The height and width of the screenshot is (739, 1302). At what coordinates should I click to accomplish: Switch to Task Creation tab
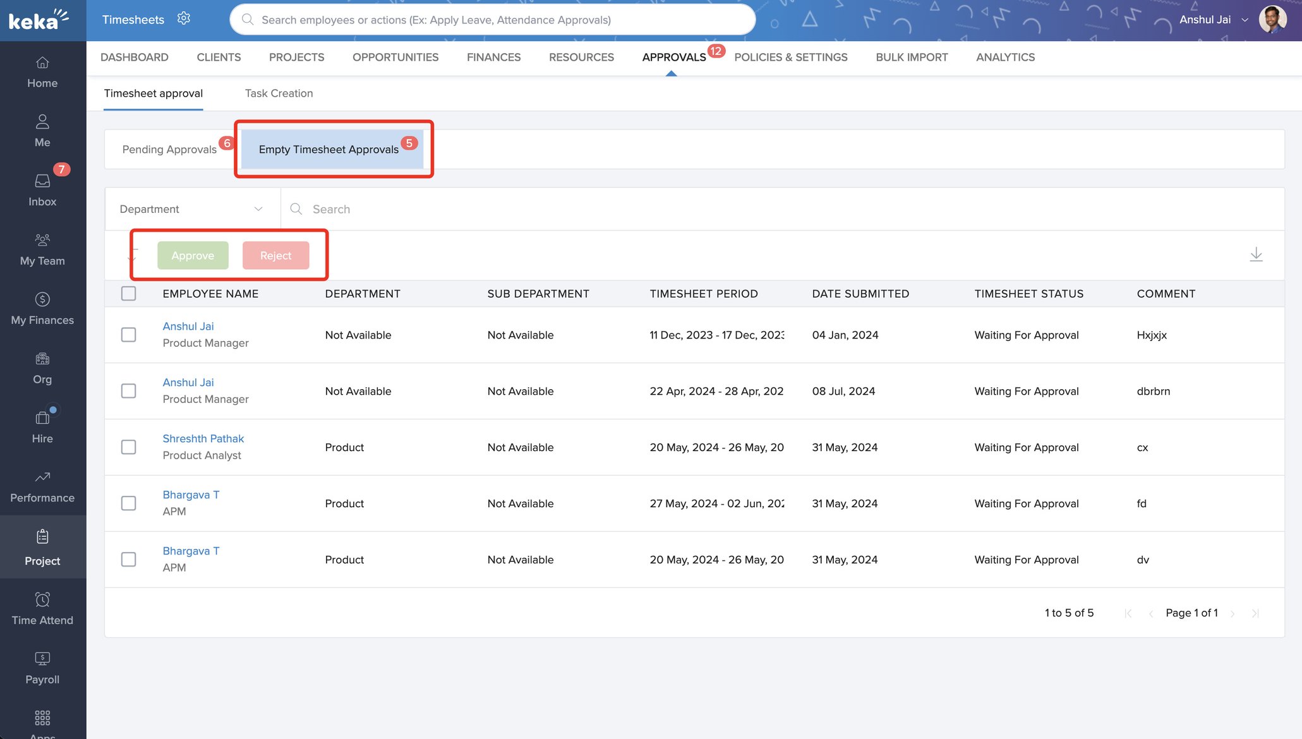279,92
